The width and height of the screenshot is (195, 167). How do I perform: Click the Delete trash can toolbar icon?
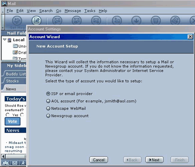pos(156,21)
